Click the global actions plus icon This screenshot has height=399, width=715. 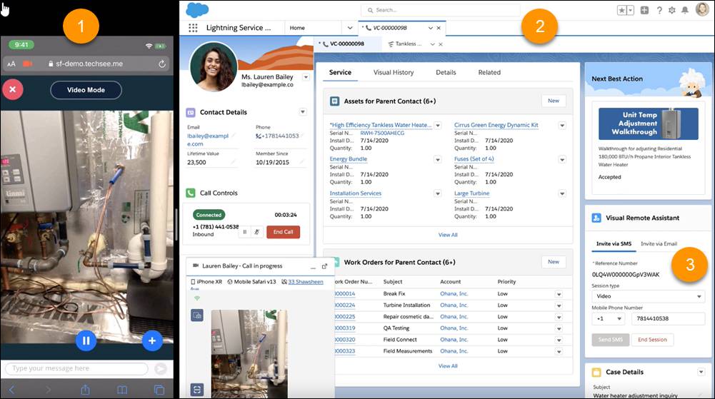tap(644, 10)
